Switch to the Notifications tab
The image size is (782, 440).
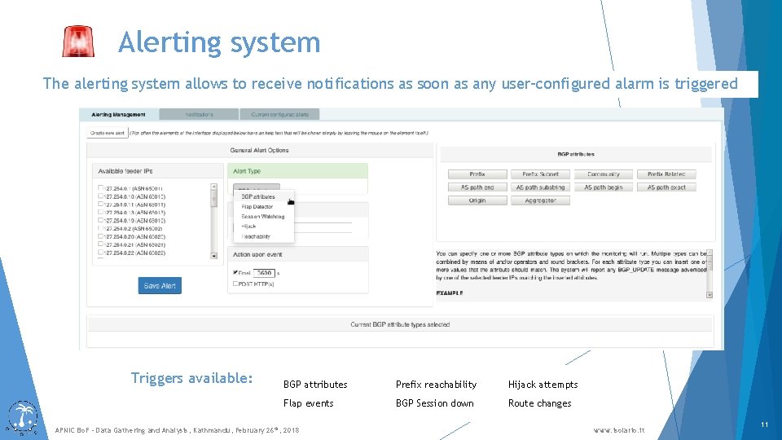(x=199, y=114)
